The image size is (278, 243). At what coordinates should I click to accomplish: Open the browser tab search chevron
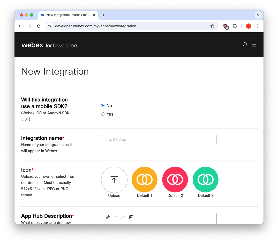tap(258, 15)
